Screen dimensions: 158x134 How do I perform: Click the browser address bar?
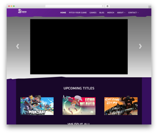[75, 6]
